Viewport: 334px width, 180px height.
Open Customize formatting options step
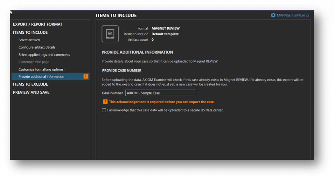41,69
